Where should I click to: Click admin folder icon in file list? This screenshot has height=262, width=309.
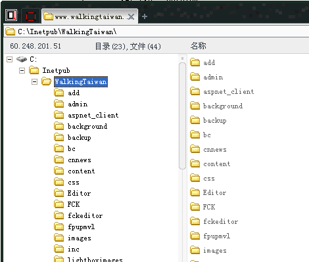(x=195, y=77)
